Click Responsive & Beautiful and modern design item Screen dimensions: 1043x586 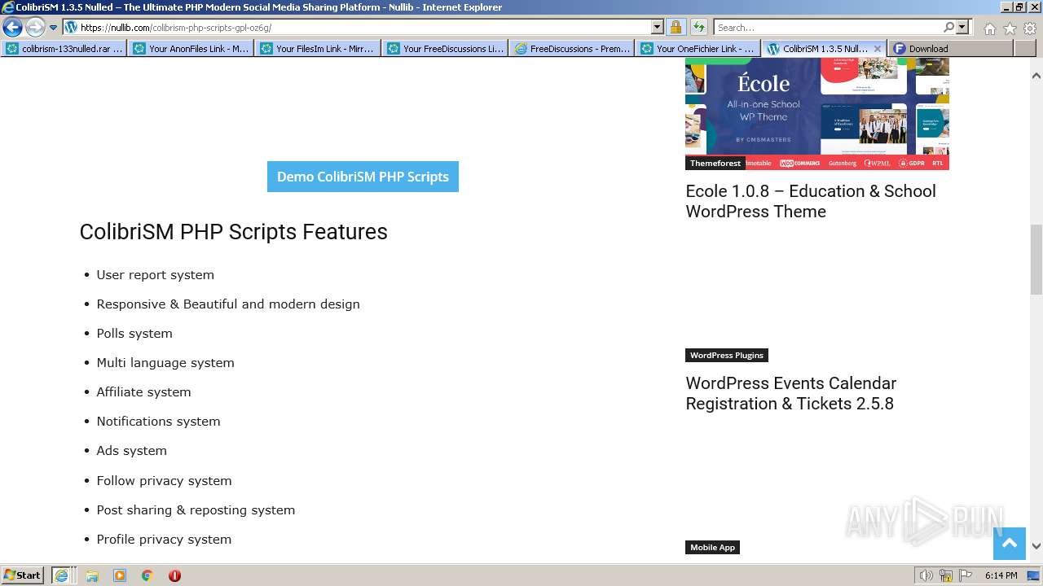[x=228, y=304]
